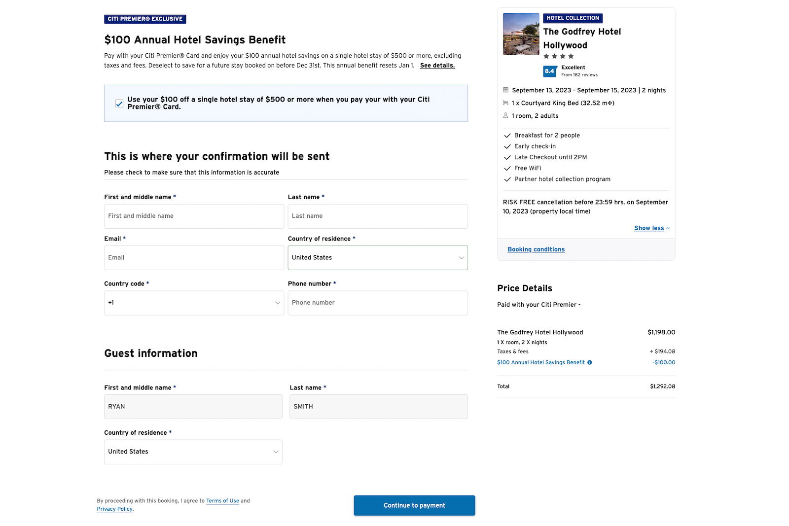The image size is (789, 526).
Task: Click the bed icon next to Courtyard King Bed
Action: pyautogui.click(x=505, y=103)
